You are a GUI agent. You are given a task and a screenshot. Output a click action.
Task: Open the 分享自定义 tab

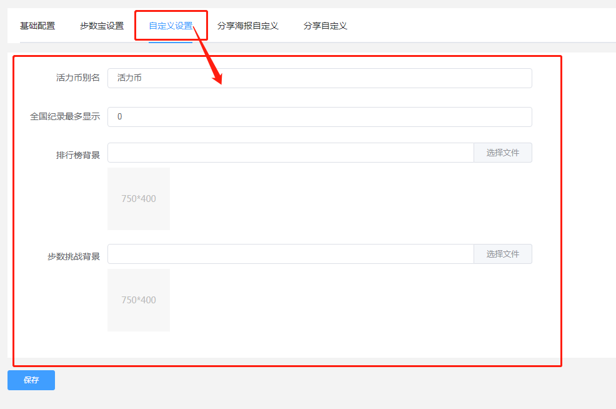(325, 26)
